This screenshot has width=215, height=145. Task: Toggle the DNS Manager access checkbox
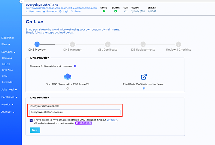[31, 120]
